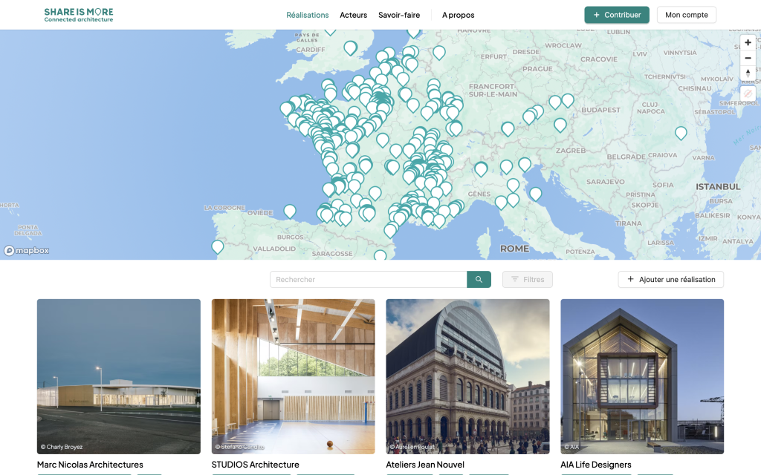Select the marker on Italy's Adriatic coast
Screen dimensions: 761x475
[x=535, y=194]
